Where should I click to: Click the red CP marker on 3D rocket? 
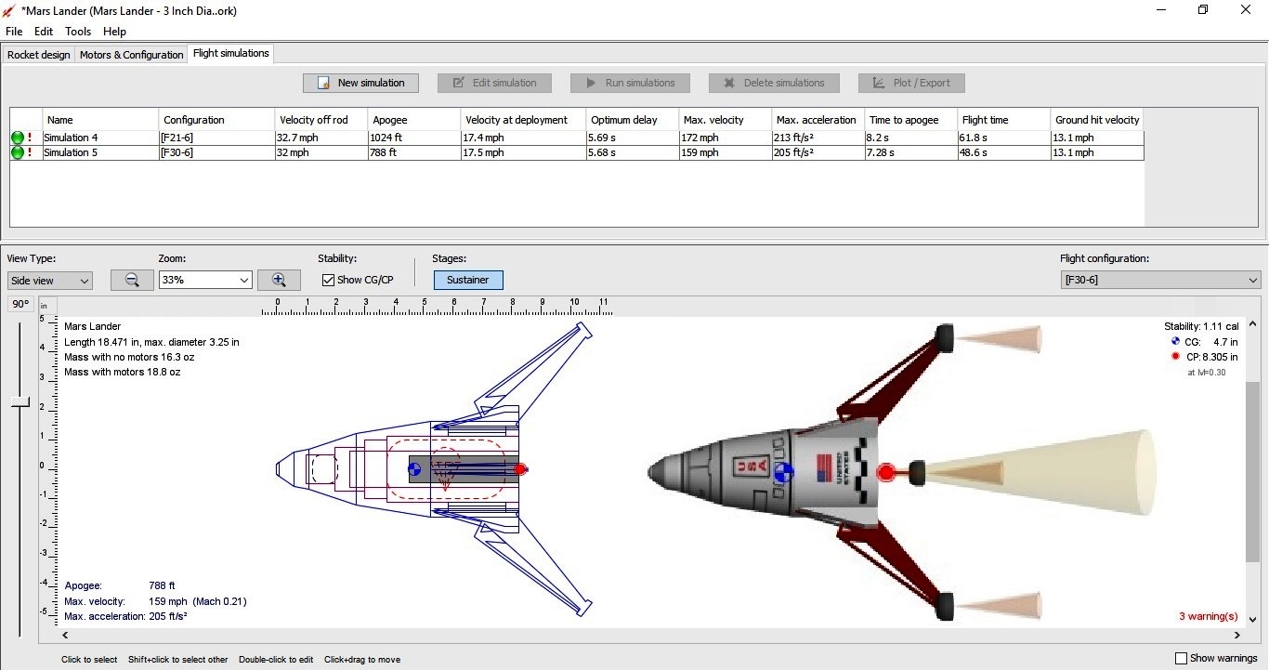point(886,472)
